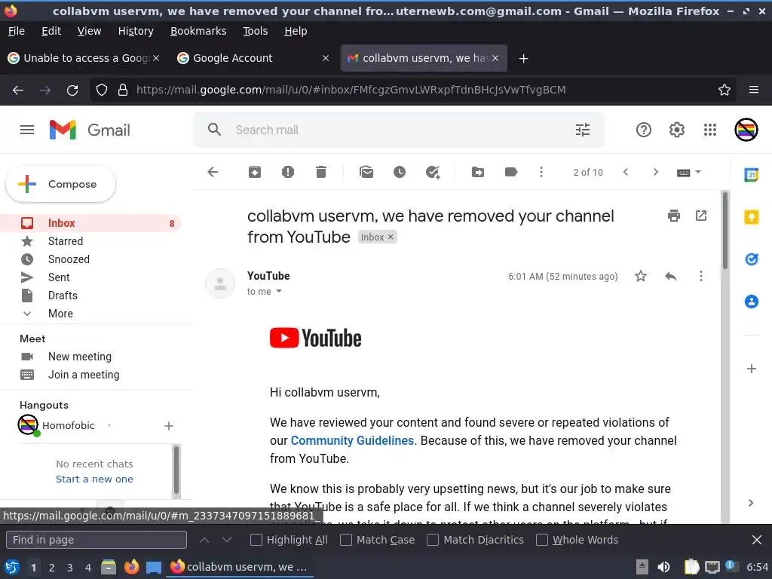The image size is (772, 579).
Task: Hide the side panel with chevron
Action: (x=751, y=503)
